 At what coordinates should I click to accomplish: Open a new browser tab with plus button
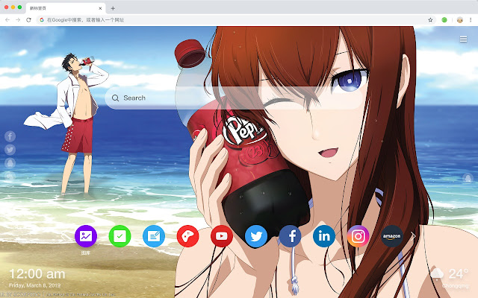click(113, 8)
